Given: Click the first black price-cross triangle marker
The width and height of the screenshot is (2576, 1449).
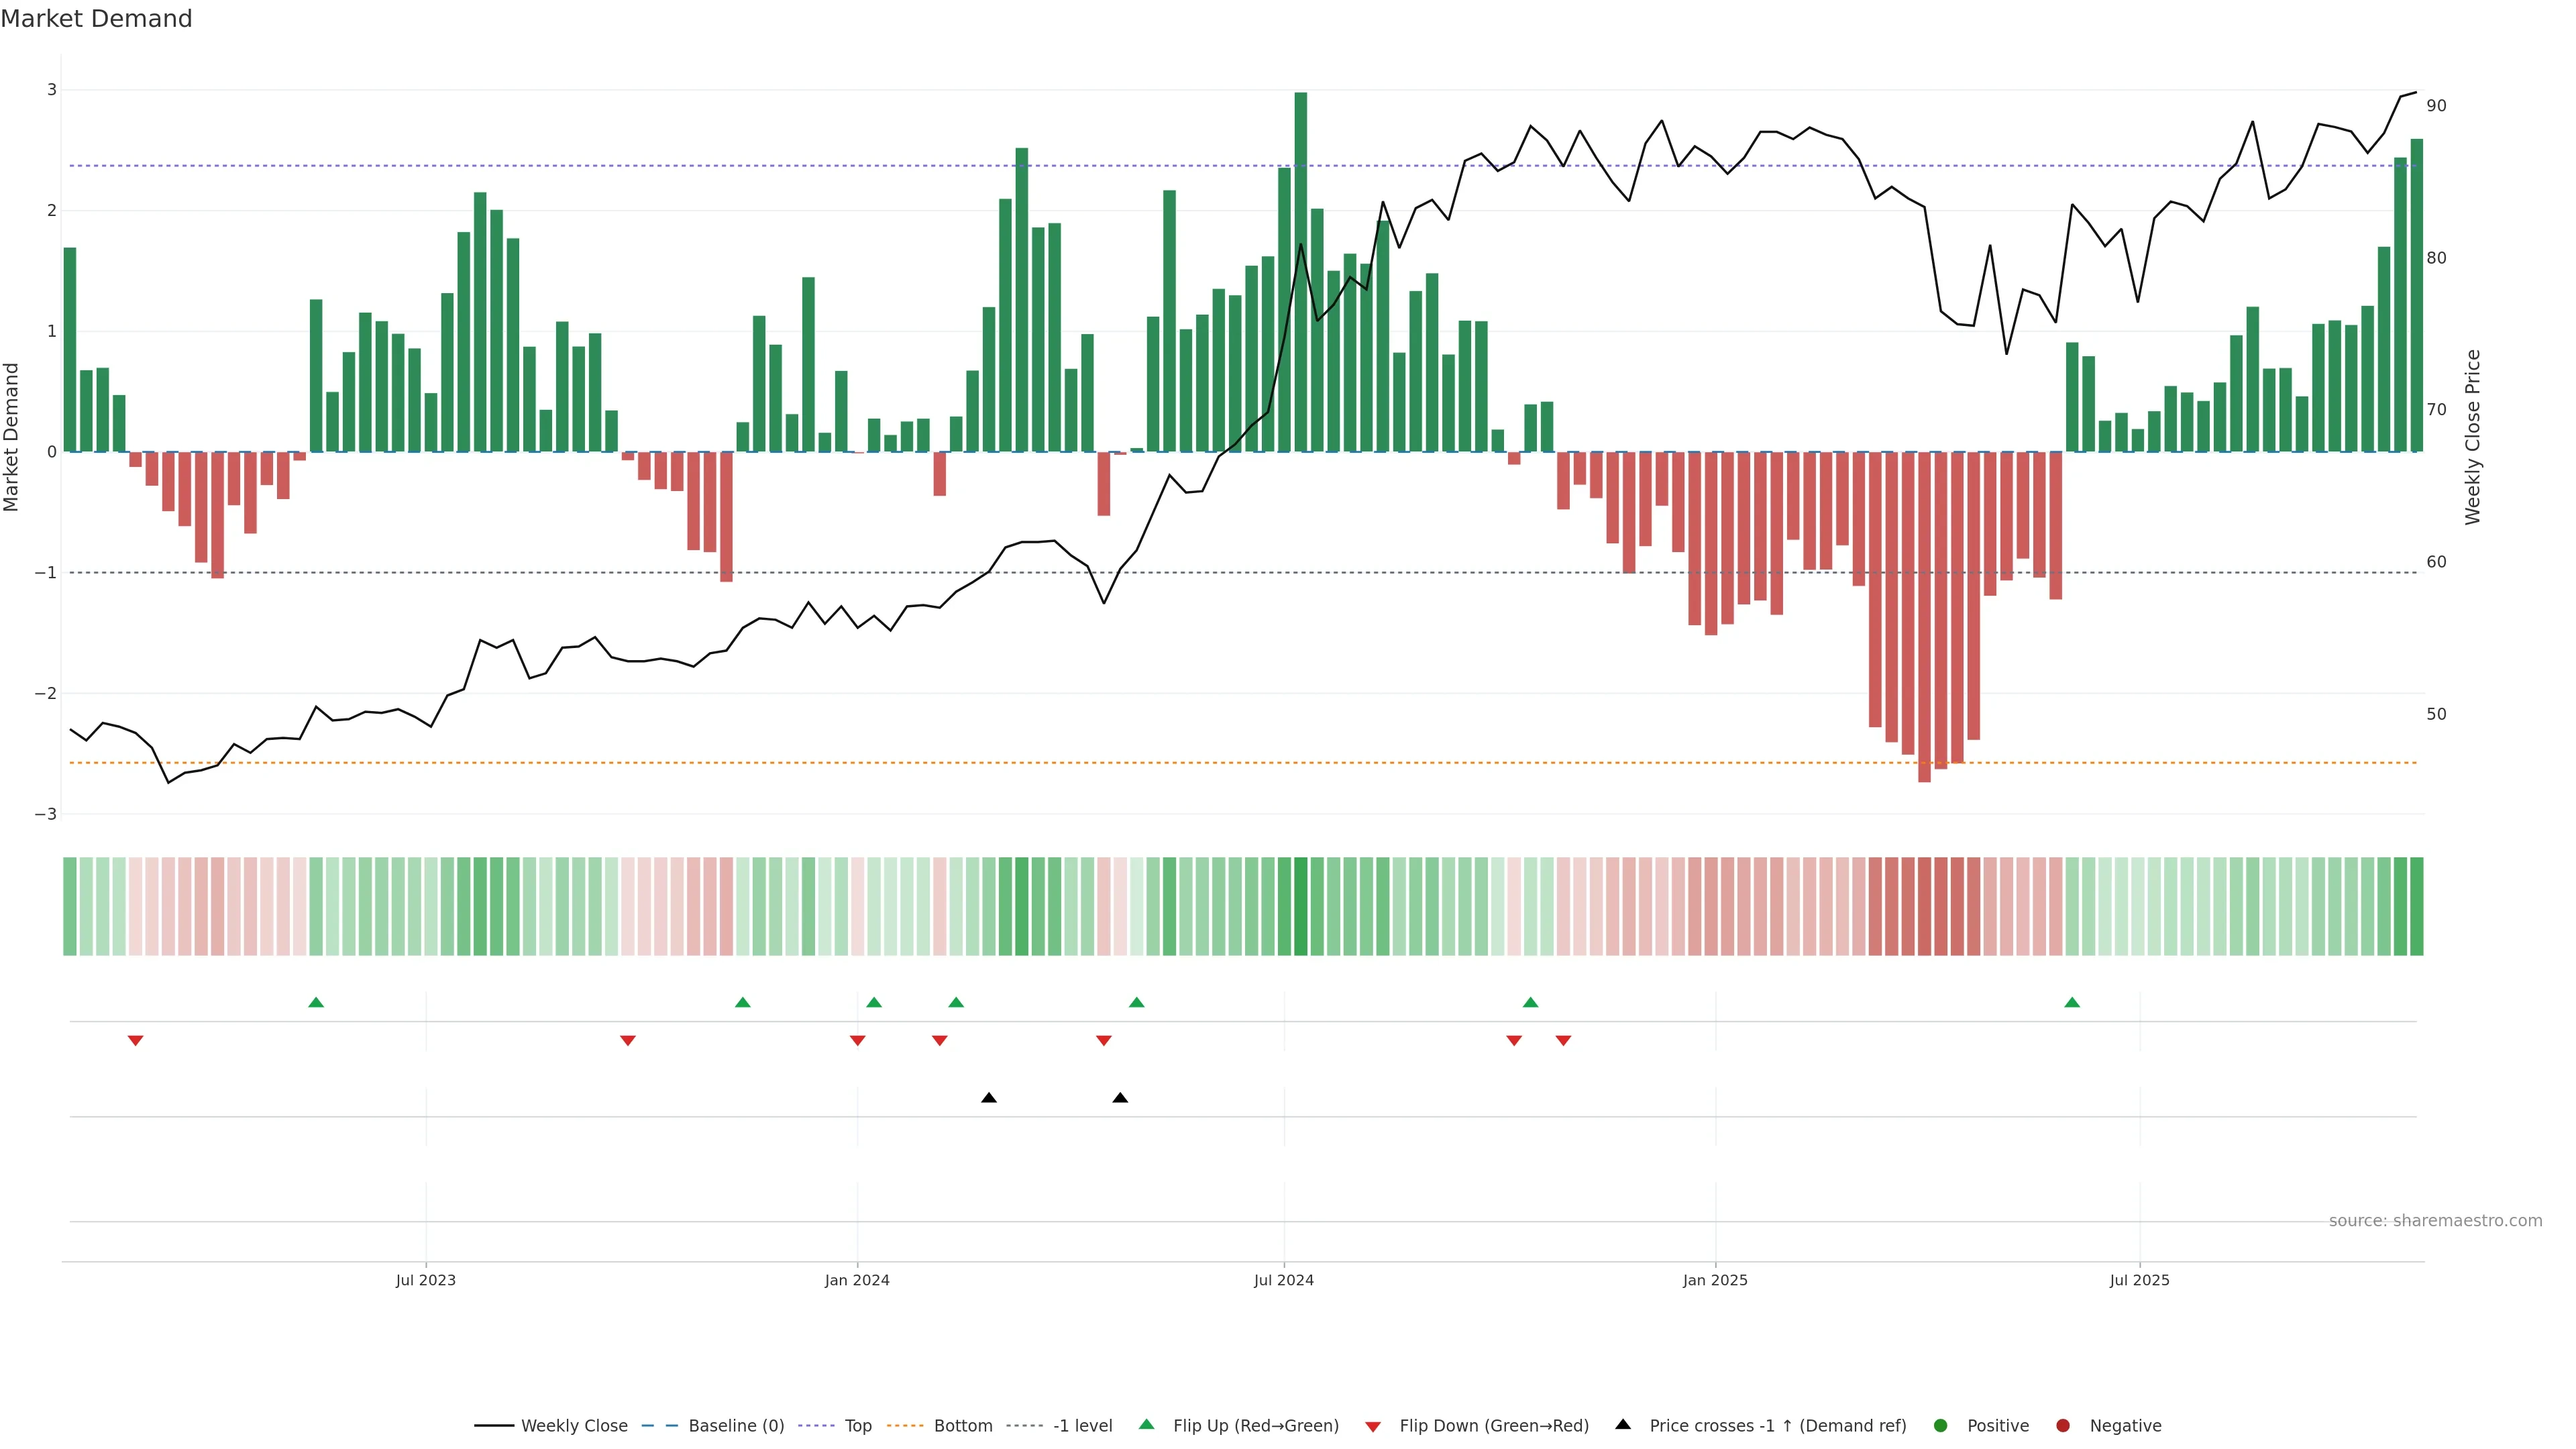Looking at the screenshot, I should pos(989,1098).
